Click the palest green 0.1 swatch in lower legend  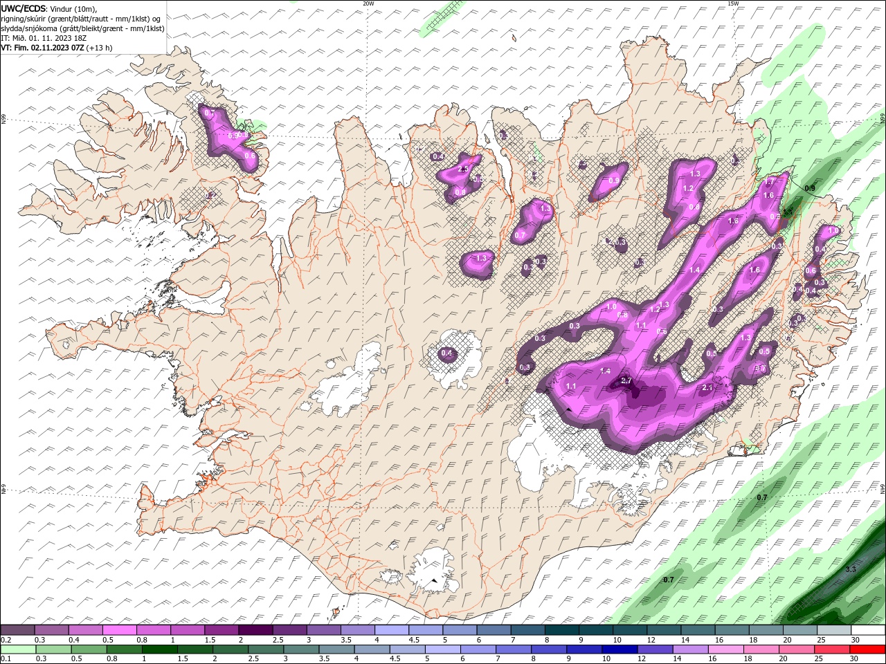tap(18, 649)
